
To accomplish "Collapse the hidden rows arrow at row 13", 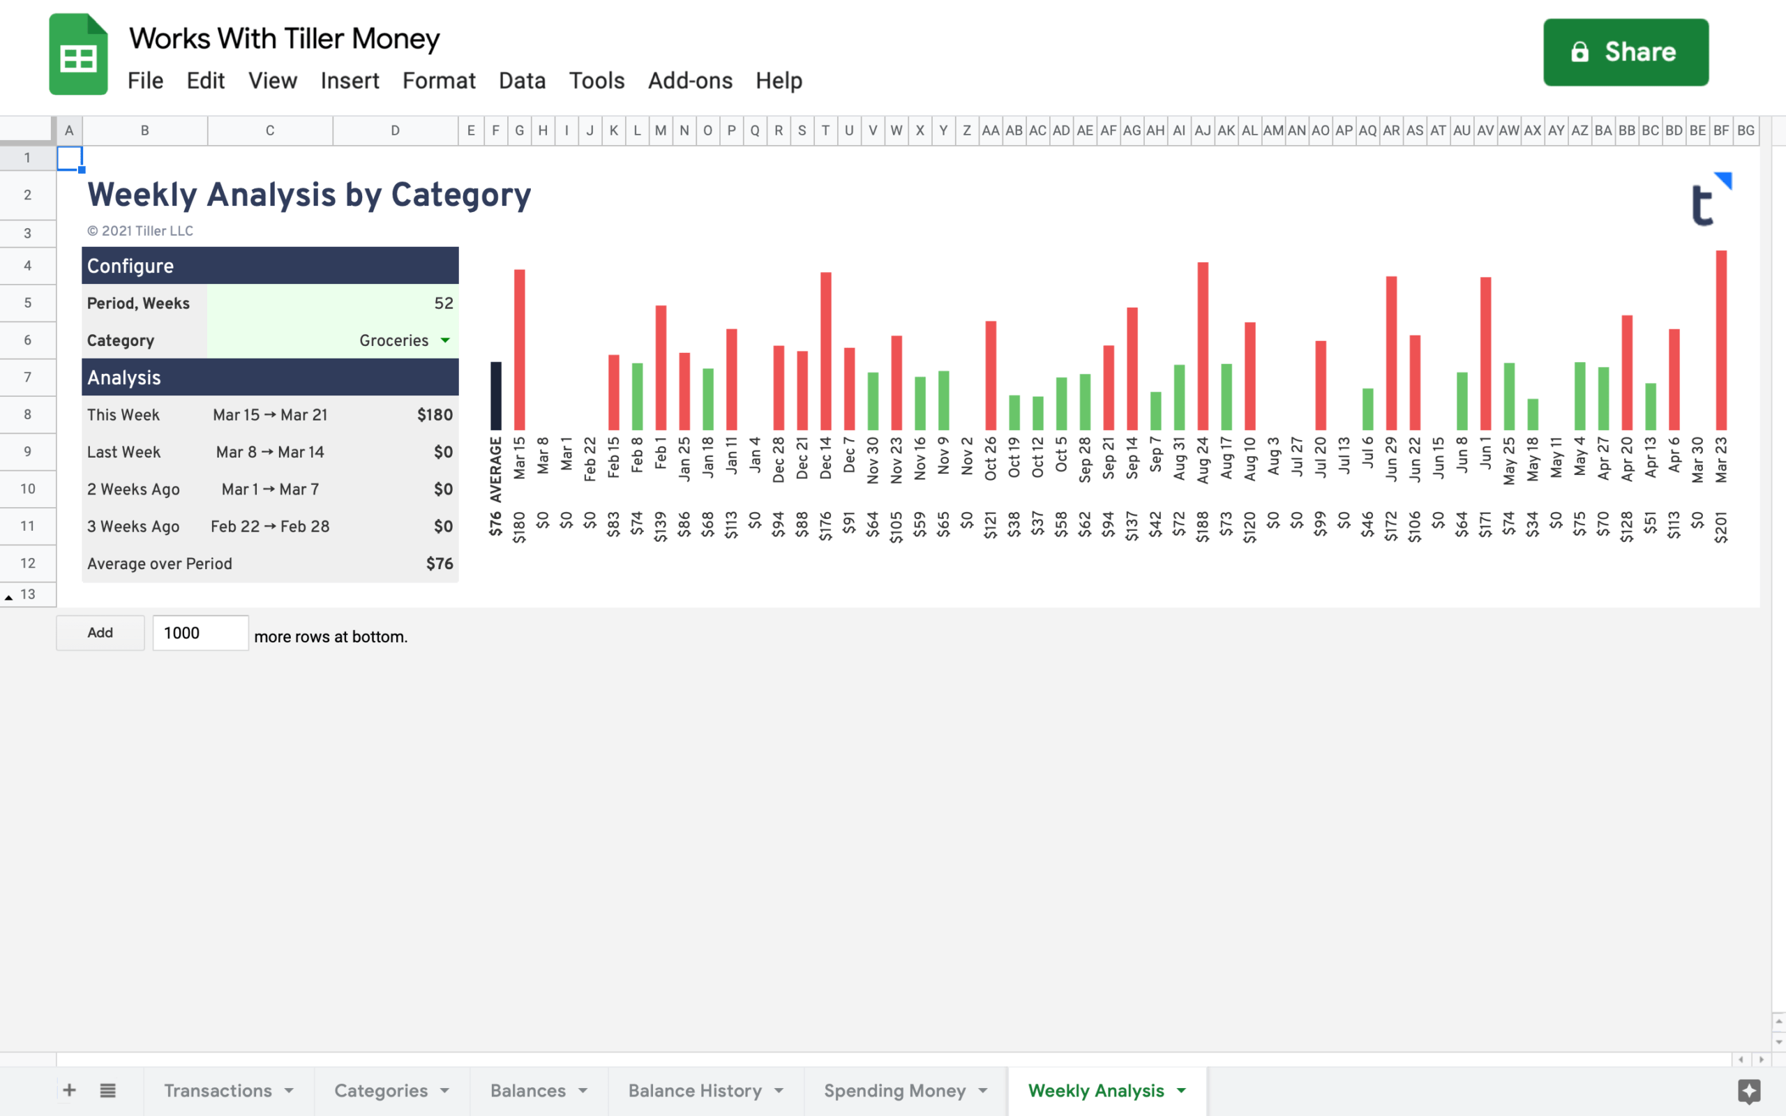I will pos(9,596).
